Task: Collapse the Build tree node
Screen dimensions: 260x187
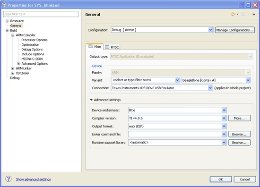Action: tap(7, 30)
